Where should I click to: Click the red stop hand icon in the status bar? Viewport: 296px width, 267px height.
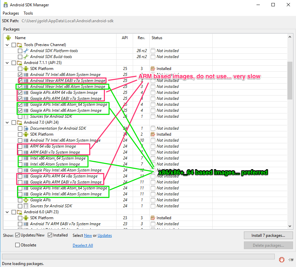[282, 260]
